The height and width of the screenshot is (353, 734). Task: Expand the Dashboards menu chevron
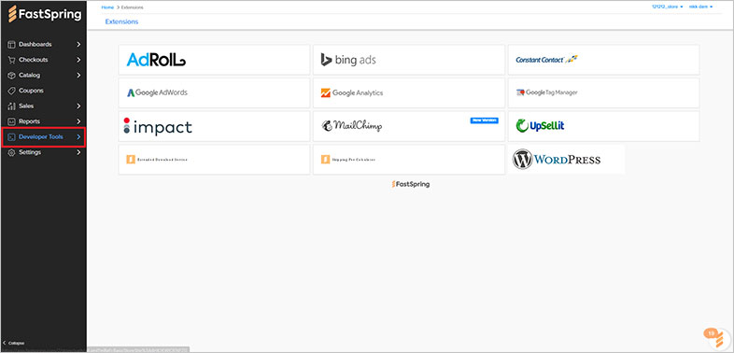pyautogui.click(x=78, y=45)
